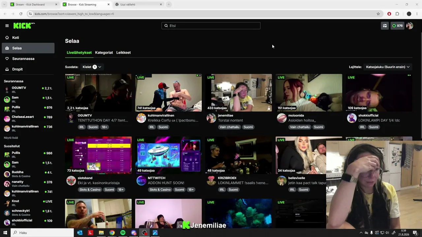Open a new browser tab

(x=168, y=5)
